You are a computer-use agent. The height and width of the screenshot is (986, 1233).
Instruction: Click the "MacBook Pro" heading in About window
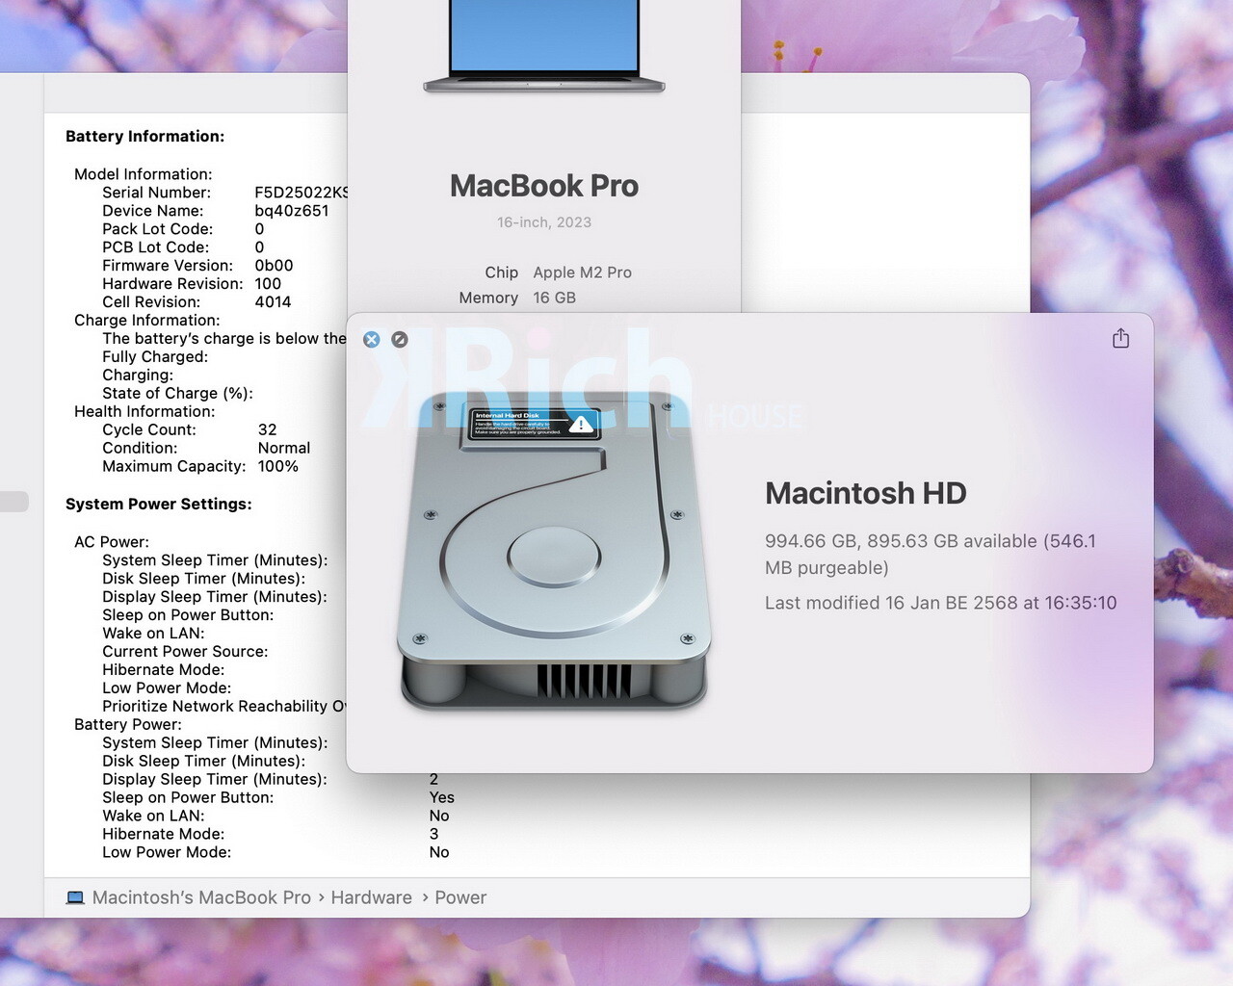coord(544,186)
